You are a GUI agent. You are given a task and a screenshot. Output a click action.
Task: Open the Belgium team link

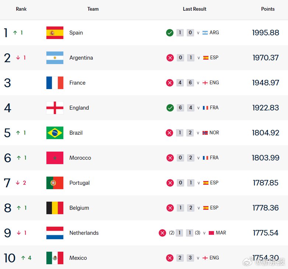click(x=79, y=208)
